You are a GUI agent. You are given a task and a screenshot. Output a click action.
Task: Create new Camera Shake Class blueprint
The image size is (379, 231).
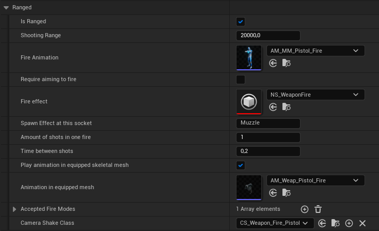point(349,223)
